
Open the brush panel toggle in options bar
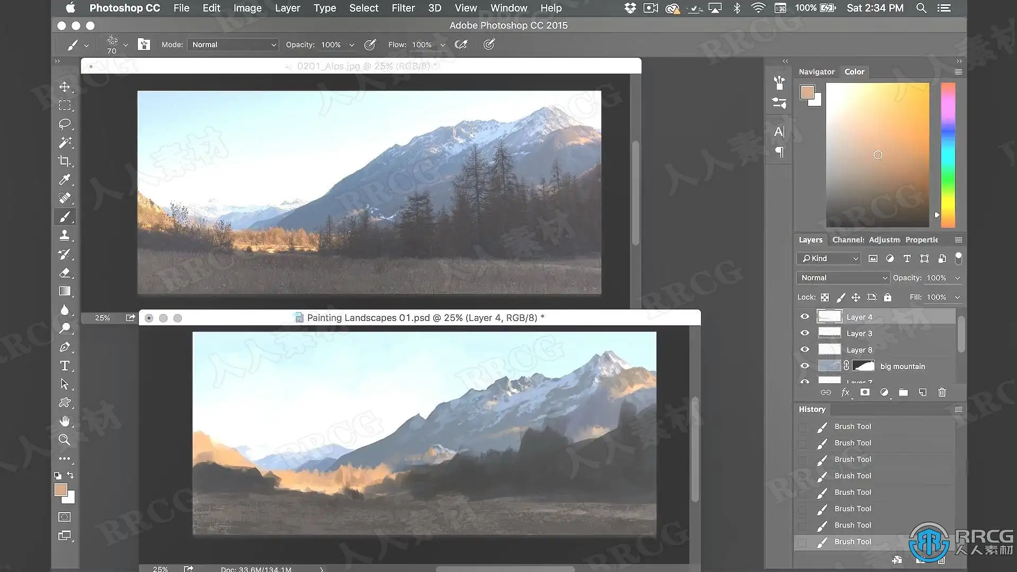[x=144, y=44]
